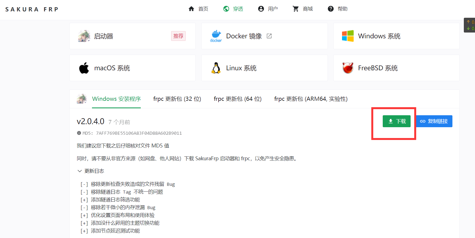Select the Windows 系统 card

(396, 36)
